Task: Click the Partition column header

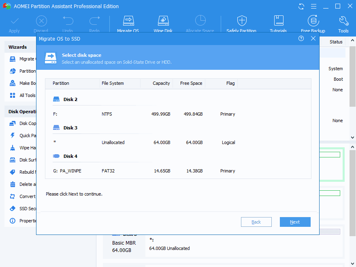Action: (x=72, y=83)
